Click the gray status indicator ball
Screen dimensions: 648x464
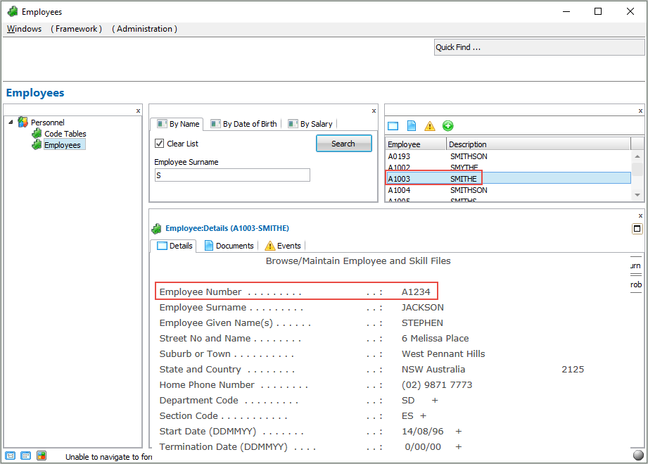click(x=638, y=455)
